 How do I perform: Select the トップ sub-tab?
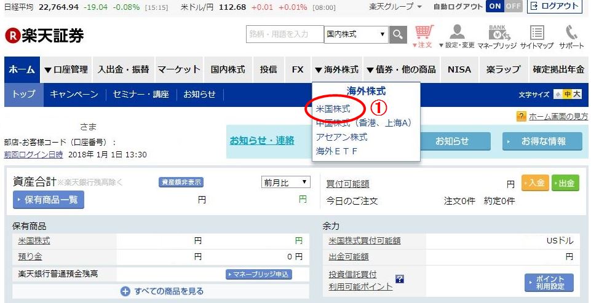click(24, 94)
